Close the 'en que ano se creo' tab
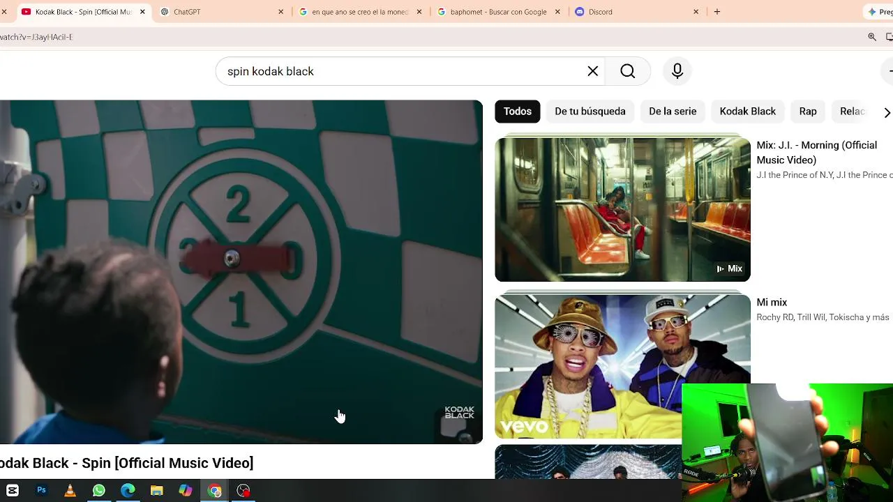Viewport: 893px width, 502px height. click(419, 12)
